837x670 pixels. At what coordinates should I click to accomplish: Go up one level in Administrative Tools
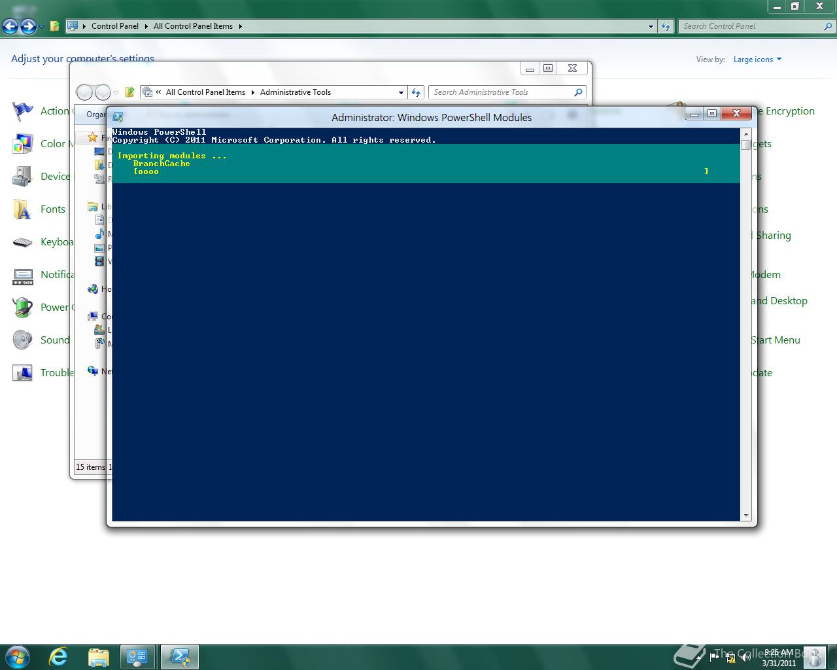pos(129,92)
